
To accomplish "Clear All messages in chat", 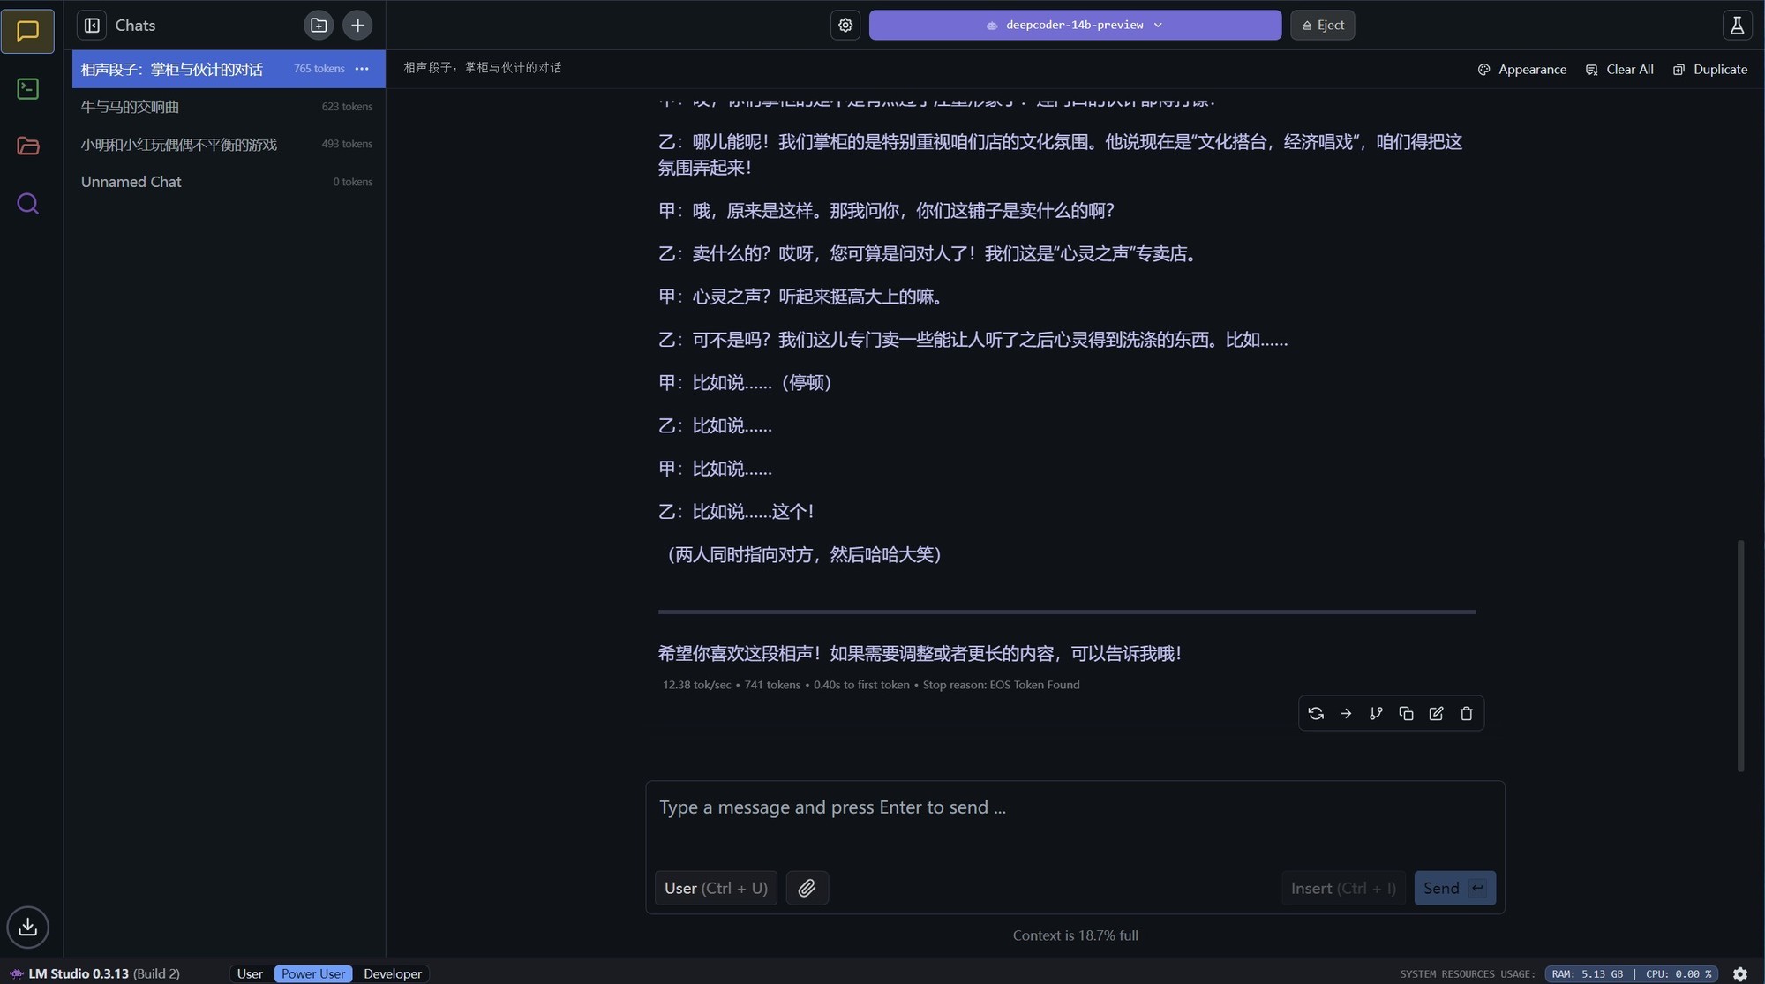I will click(1619, 70).
